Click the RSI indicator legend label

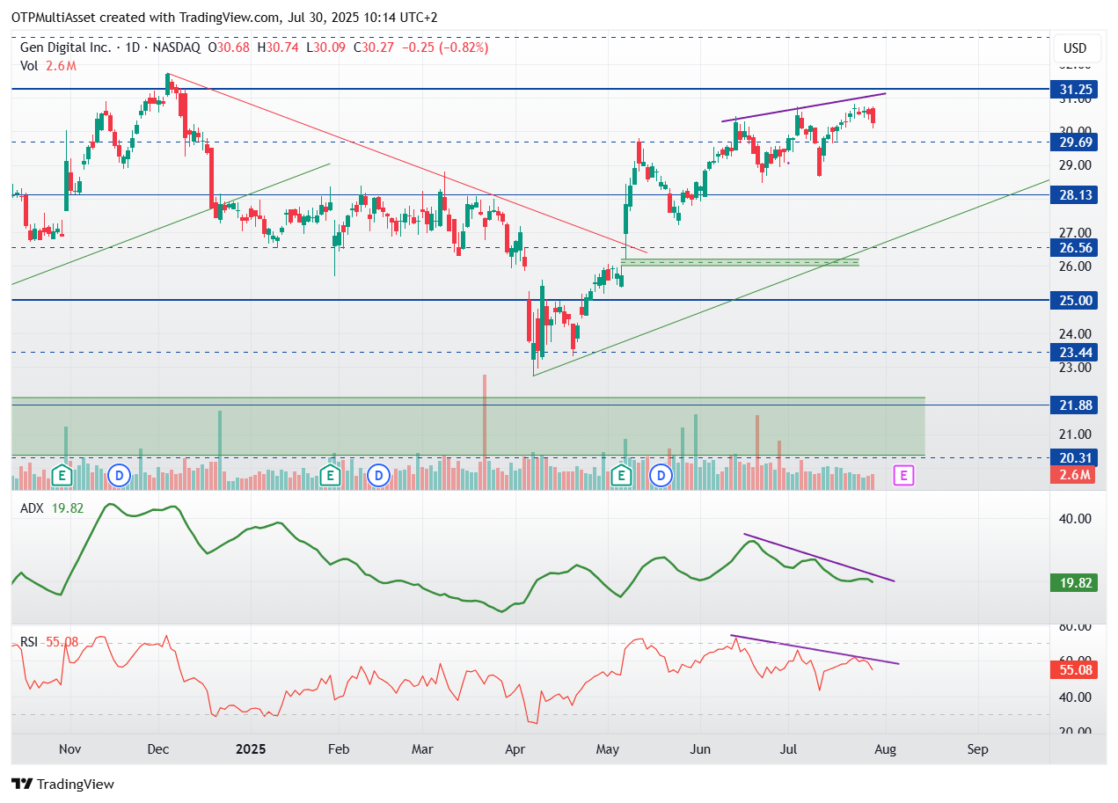point(29,642)
